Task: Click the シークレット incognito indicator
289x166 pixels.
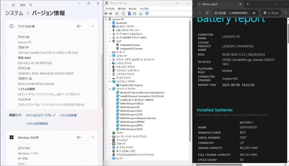Action: (271, 13)
